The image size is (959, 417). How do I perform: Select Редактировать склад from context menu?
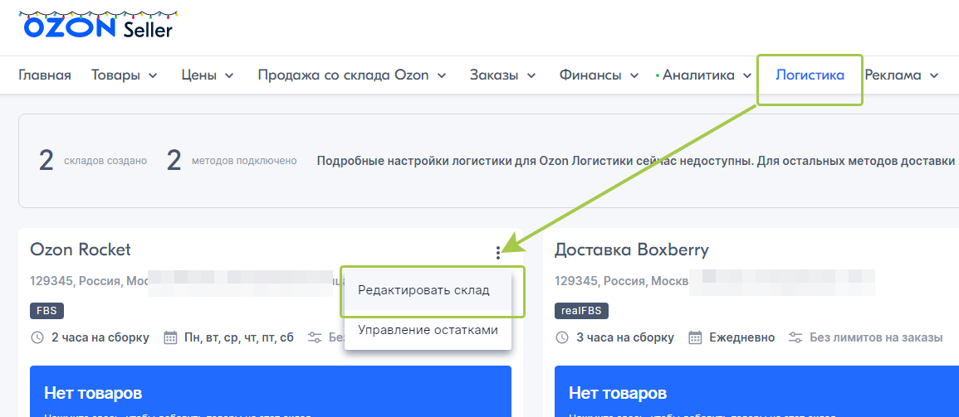tap(423, 290)
